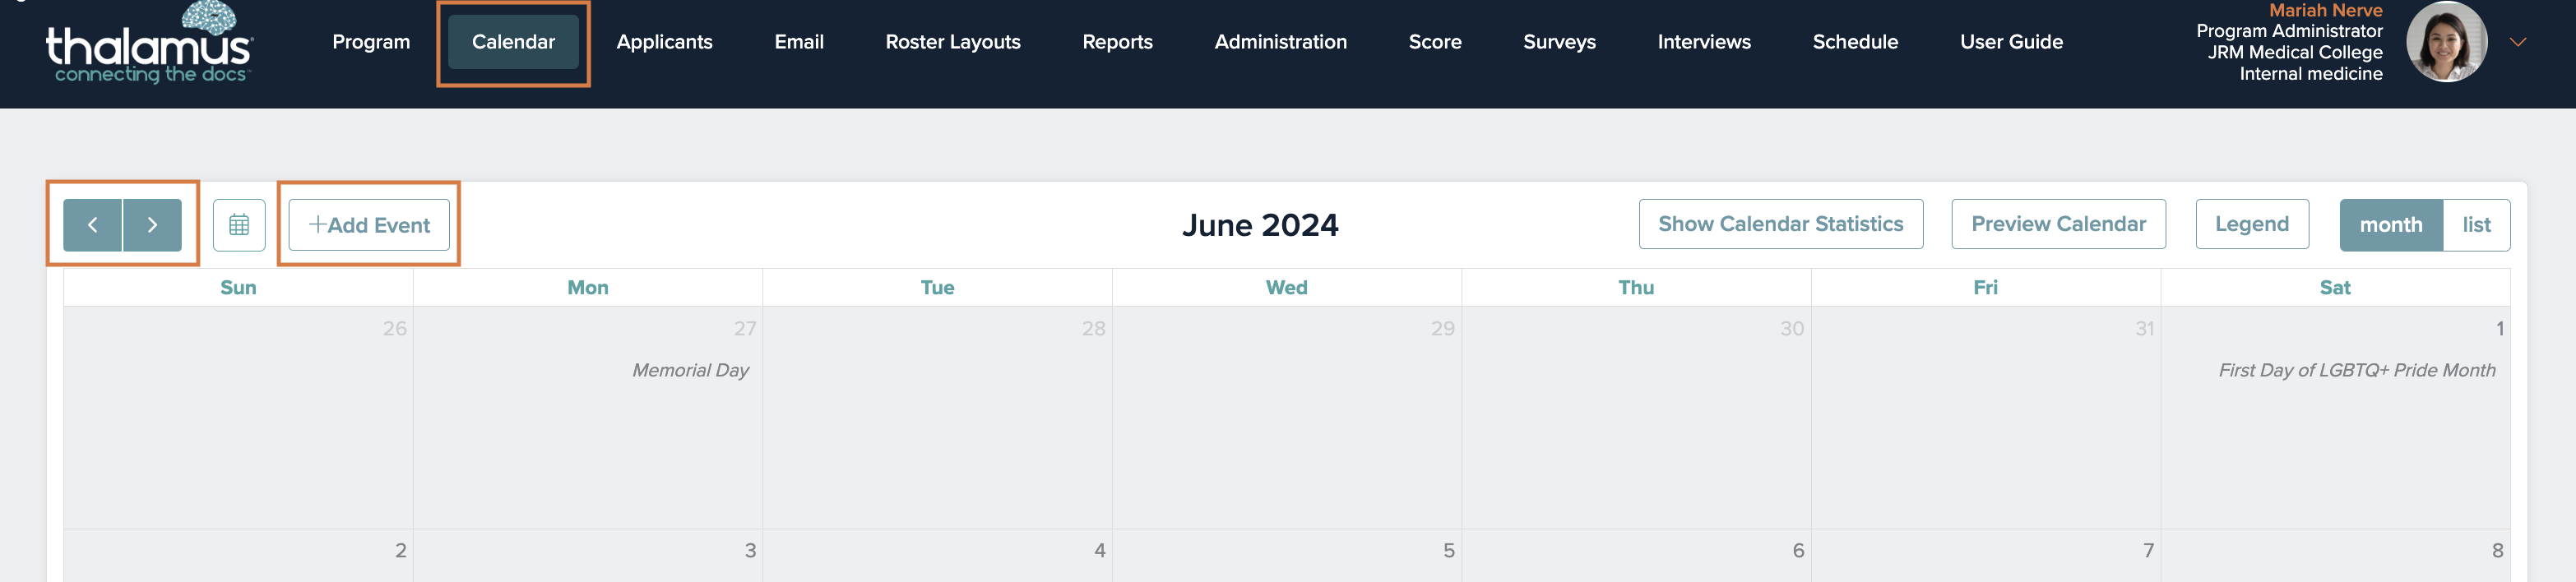
Task: Select May 30 date number
Action: pos(1792,328)
